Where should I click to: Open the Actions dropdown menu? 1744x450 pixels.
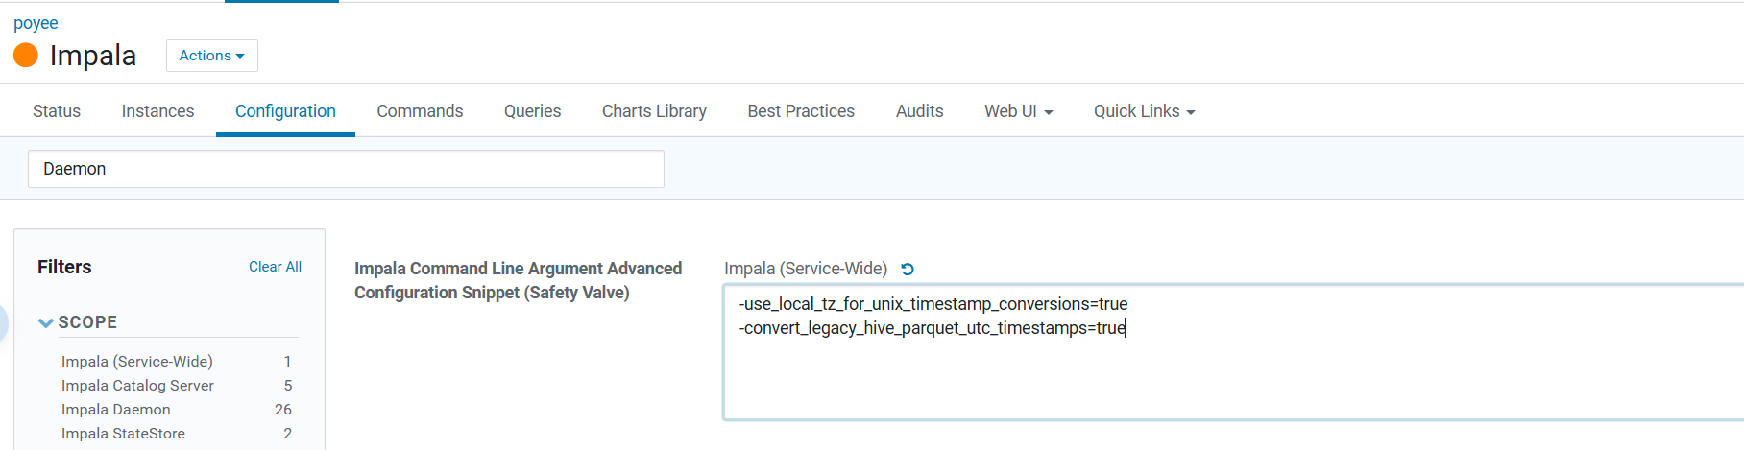point(211,56)
